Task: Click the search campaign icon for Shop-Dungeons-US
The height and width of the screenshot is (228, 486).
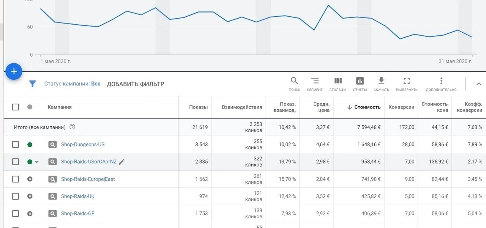Action: coord(52,145)
